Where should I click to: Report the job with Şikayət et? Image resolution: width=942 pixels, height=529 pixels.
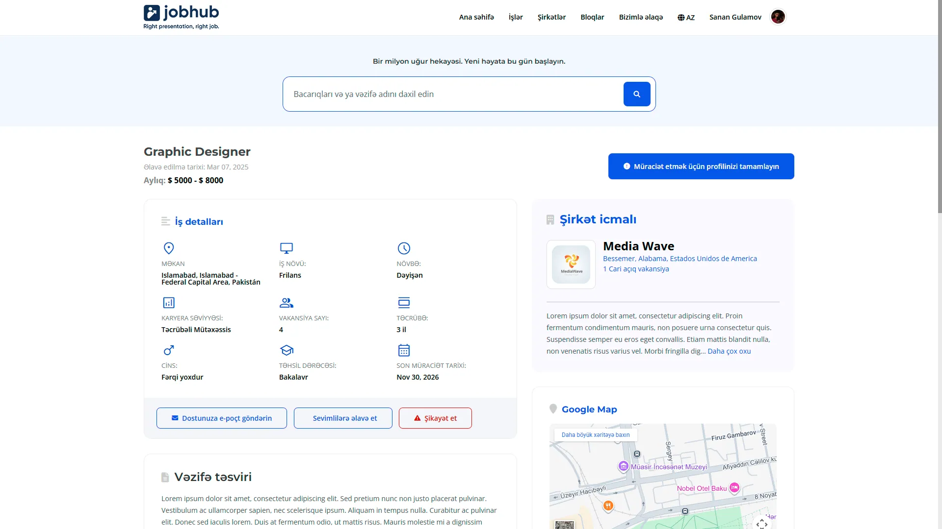(435, 418)
